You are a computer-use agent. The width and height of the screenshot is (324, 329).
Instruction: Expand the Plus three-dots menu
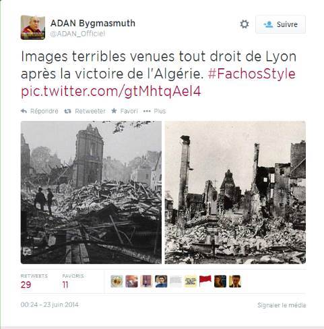point(147,111)
